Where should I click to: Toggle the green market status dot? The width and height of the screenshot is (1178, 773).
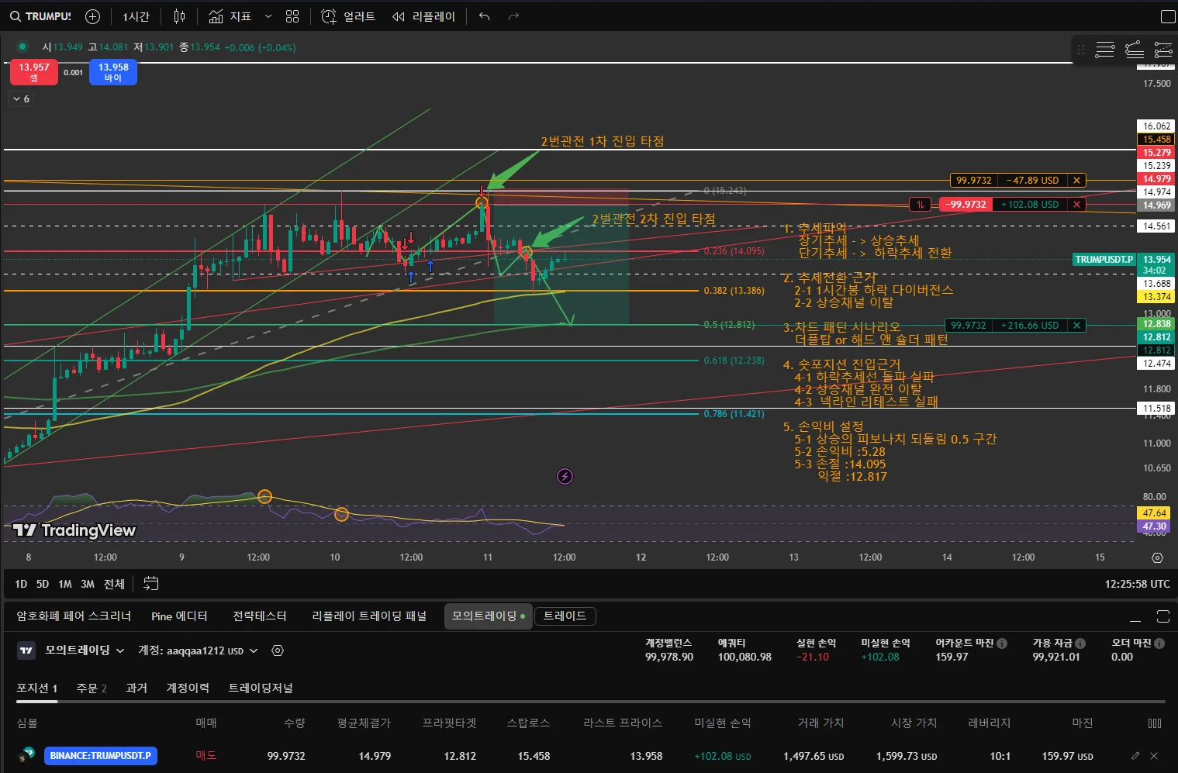(22, 47)
